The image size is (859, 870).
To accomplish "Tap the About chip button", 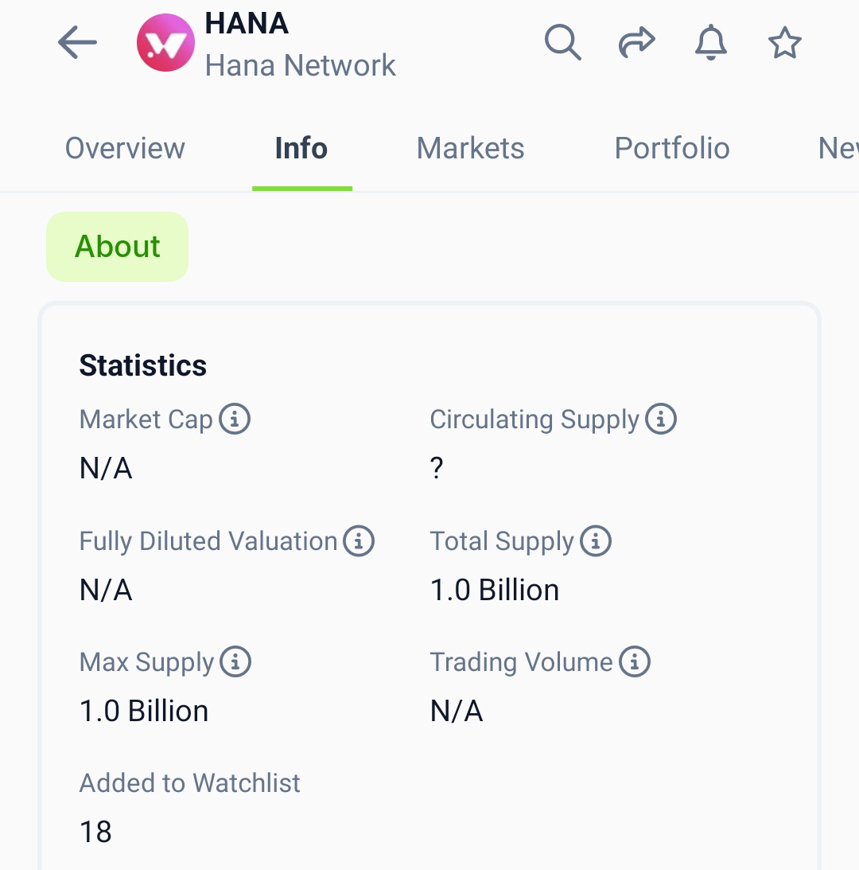I will (x=117, y=246).
